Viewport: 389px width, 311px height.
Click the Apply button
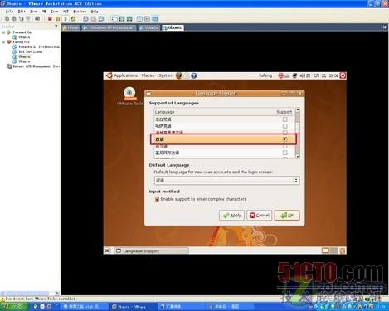(231, 216)
